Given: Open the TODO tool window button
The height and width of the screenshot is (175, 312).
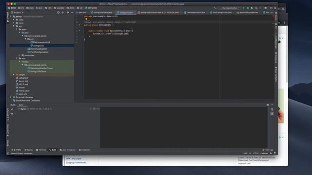Looking at the screenshot, I should [17, 150].
